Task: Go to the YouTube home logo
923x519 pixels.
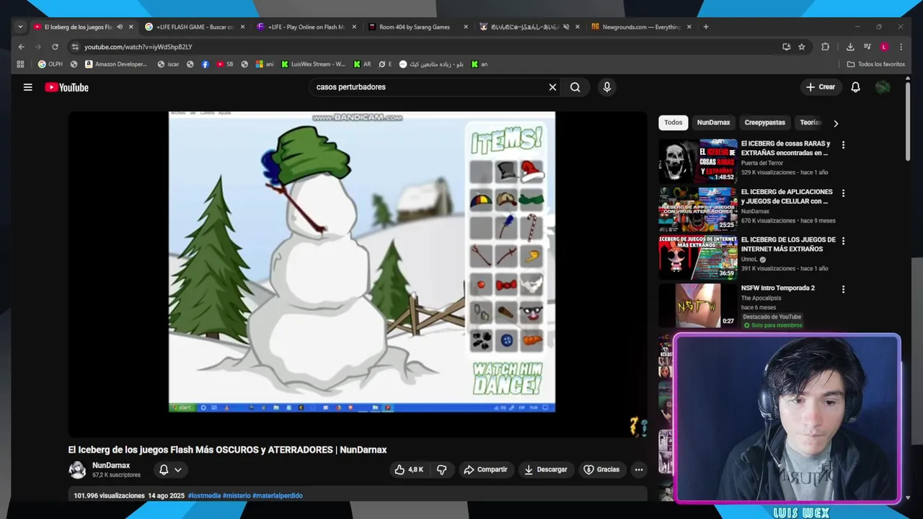Action: 66,87
